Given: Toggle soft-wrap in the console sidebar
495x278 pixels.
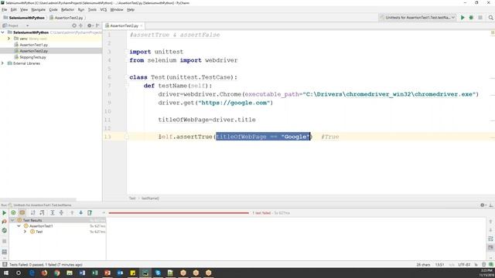Looking at the screenshot, I should click(490, 239).
